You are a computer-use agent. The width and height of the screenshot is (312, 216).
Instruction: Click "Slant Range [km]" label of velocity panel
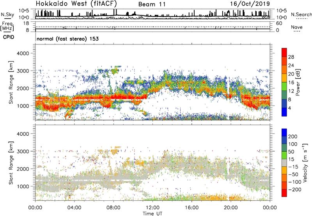click(x=11, y=163)
